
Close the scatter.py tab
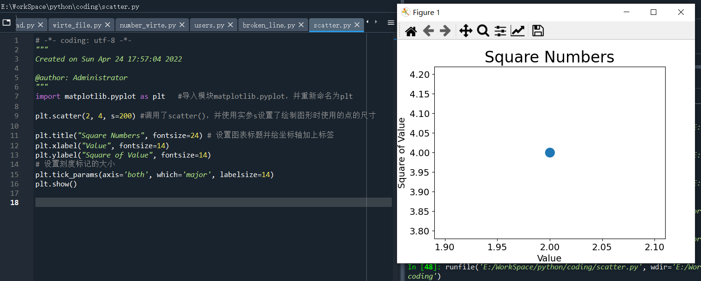[x=357, y=25]
